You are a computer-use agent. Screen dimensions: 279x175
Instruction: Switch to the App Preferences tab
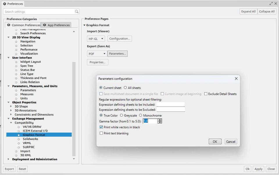[56, 25]
